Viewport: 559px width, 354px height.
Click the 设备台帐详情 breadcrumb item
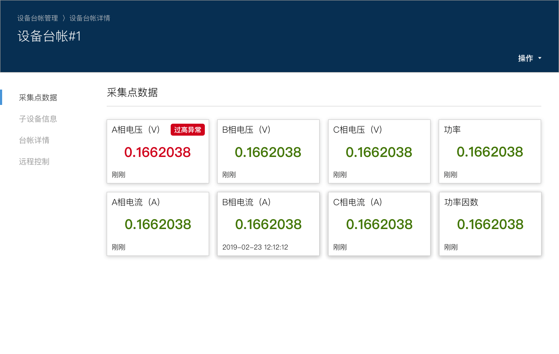[90, 18]
